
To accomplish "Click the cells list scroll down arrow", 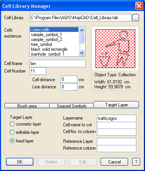I will [x=82, y=53].
